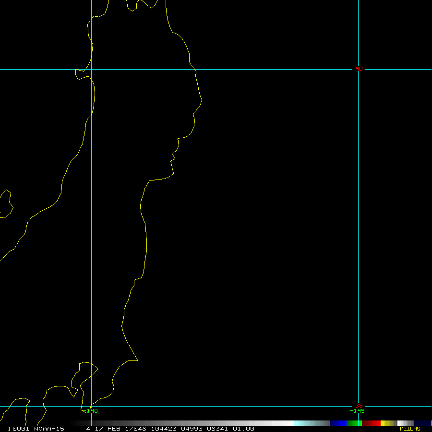Pick the blue segment of the color bar
Screen dimensions: 432x432
point(338,423)
